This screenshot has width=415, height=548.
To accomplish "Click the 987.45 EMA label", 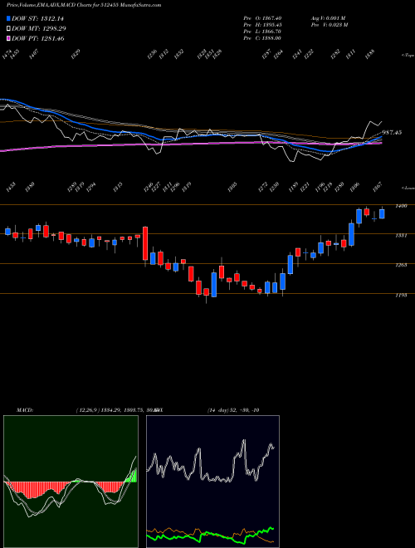I will pyautogui.click(x=392, y=133).
